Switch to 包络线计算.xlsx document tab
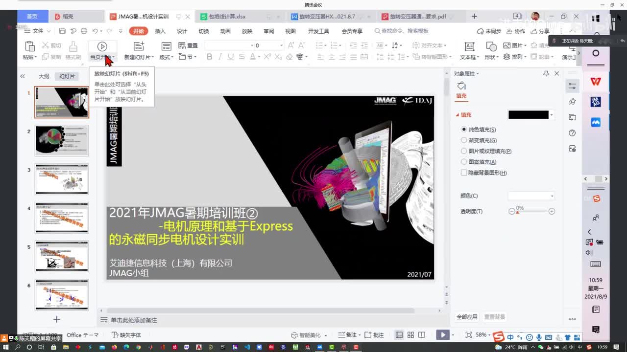 point(227,17)
